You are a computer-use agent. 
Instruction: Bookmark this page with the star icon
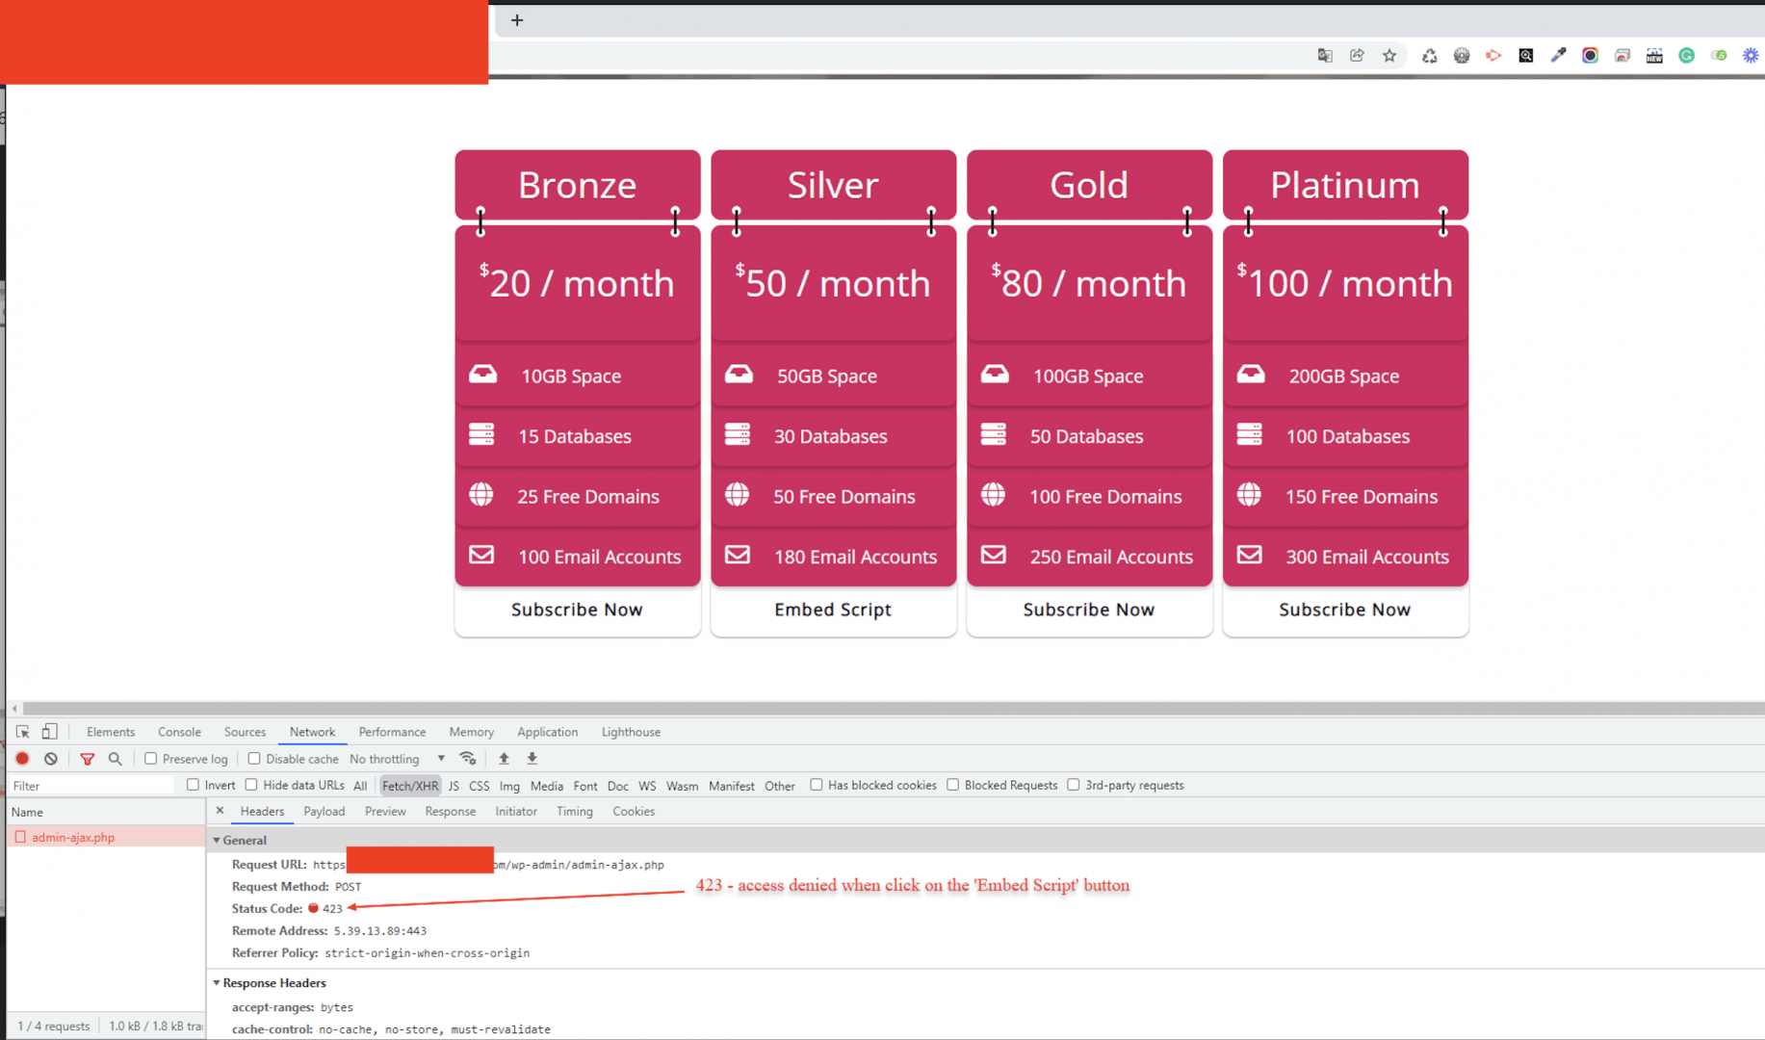(1389, 56)
